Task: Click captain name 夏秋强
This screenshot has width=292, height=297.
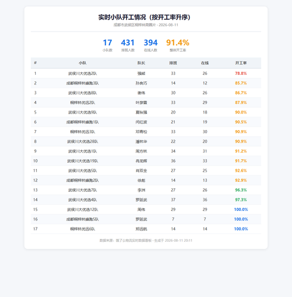Action: point(142,112)
